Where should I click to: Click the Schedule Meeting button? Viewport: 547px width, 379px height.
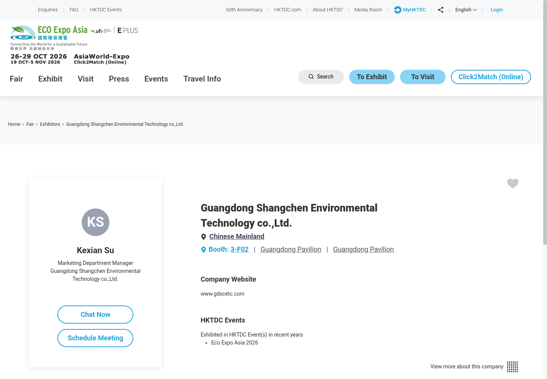point(95,338)
